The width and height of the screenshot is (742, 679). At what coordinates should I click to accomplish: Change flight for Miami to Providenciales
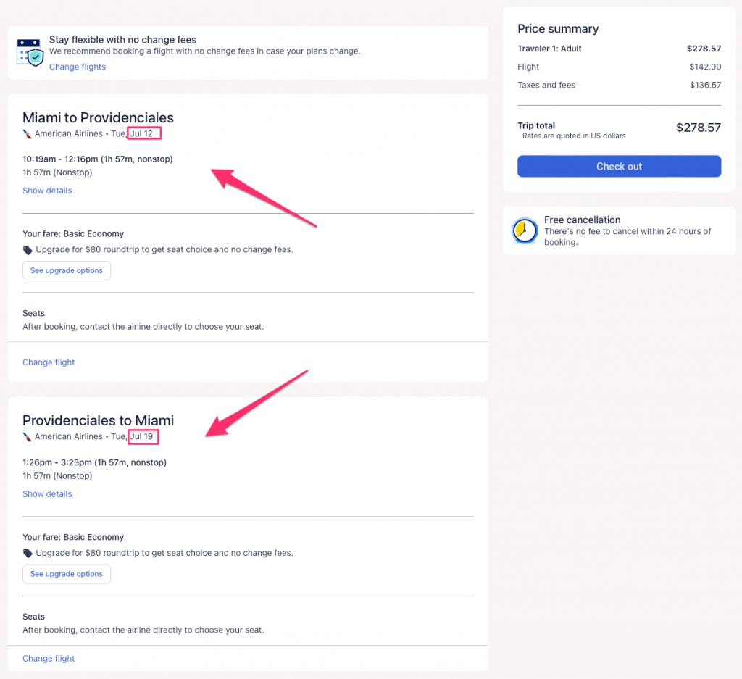49,362
